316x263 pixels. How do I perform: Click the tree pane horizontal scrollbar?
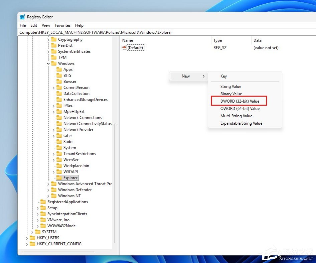pyautogui.click(x=59, y=252)
